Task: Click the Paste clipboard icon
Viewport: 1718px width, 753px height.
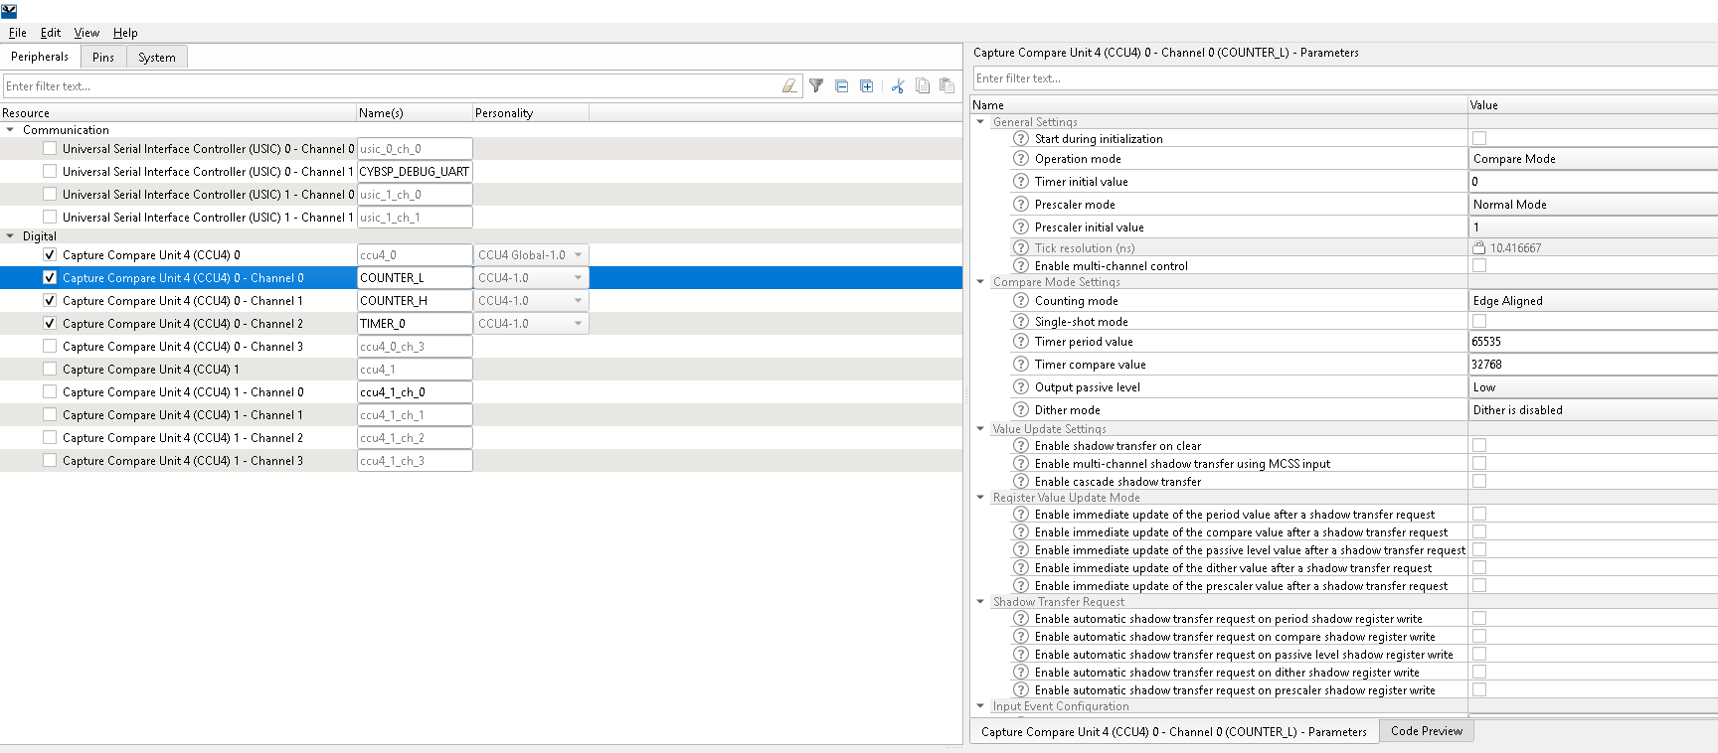Action: pyautogui.click(x=947, y=86)
